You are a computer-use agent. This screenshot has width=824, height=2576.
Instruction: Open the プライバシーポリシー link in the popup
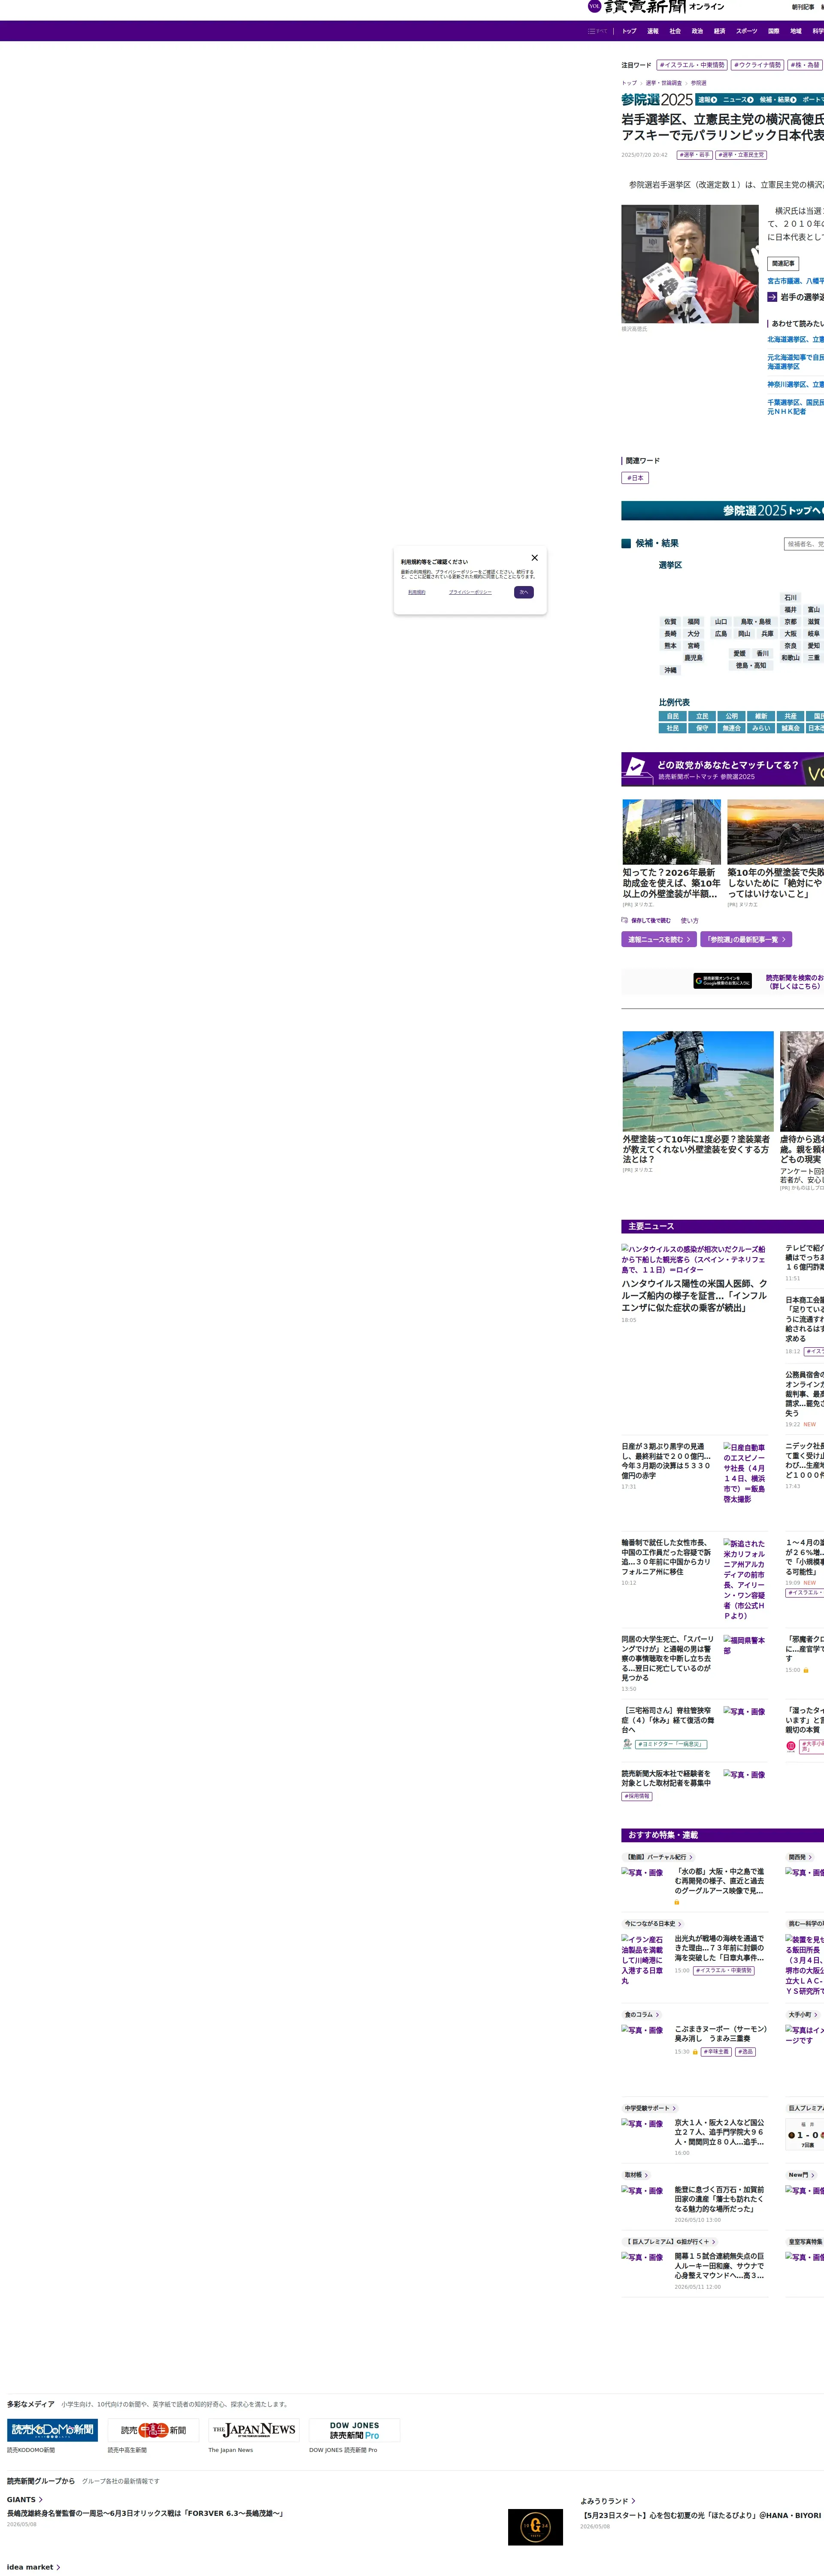pyautogui.click(x=470, y=592)
